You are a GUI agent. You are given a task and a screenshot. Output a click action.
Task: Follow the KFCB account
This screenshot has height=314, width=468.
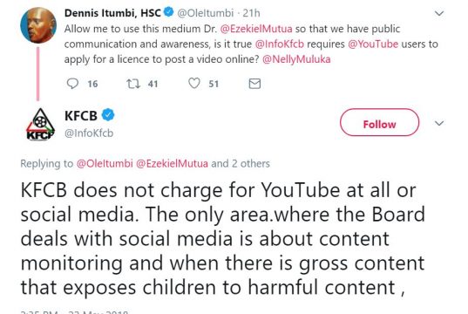379,122
